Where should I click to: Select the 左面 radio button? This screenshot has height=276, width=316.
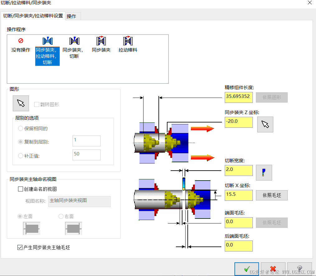point(20,216)
